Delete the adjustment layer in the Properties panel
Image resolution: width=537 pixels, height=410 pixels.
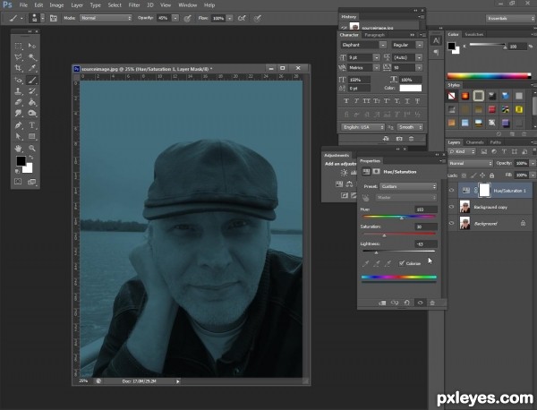432,303
